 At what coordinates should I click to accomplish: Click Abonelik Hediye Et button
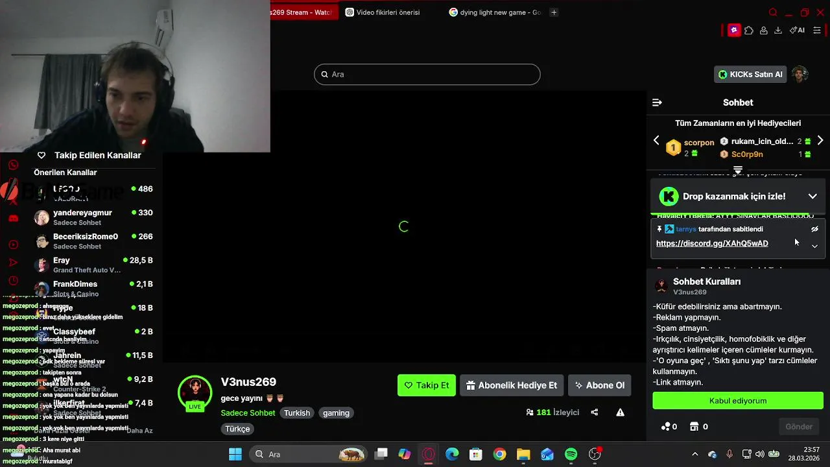tap(512, 385)
